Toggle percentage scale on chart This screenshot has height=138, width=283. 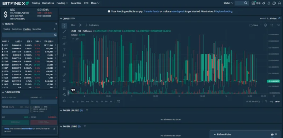pyautogui.click(x=266, y=101)
